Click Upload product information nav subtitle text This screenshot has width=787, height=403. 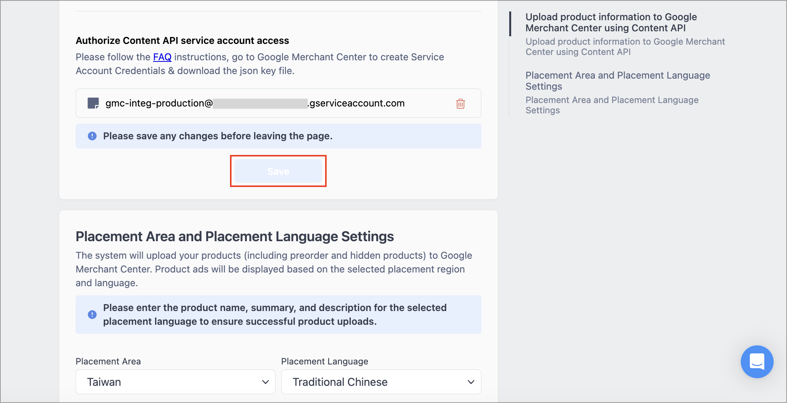click(x=625, y=47)
